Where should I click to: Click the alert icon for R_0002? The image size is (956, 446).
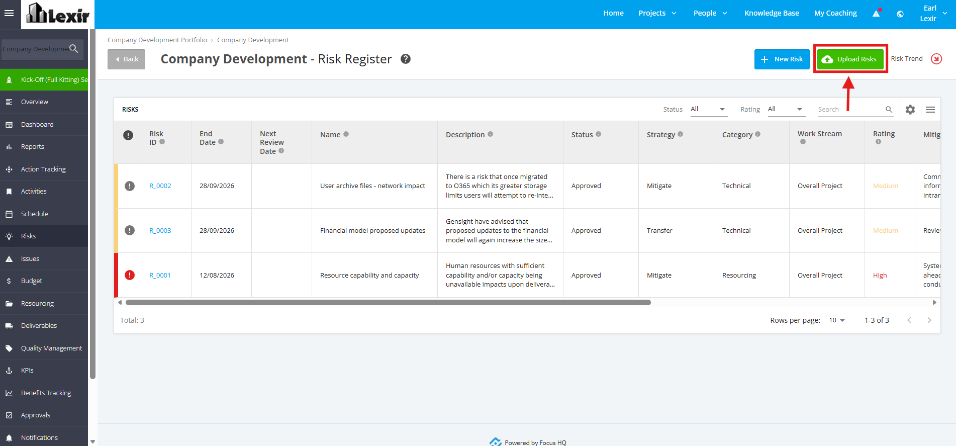click(130, 186)
